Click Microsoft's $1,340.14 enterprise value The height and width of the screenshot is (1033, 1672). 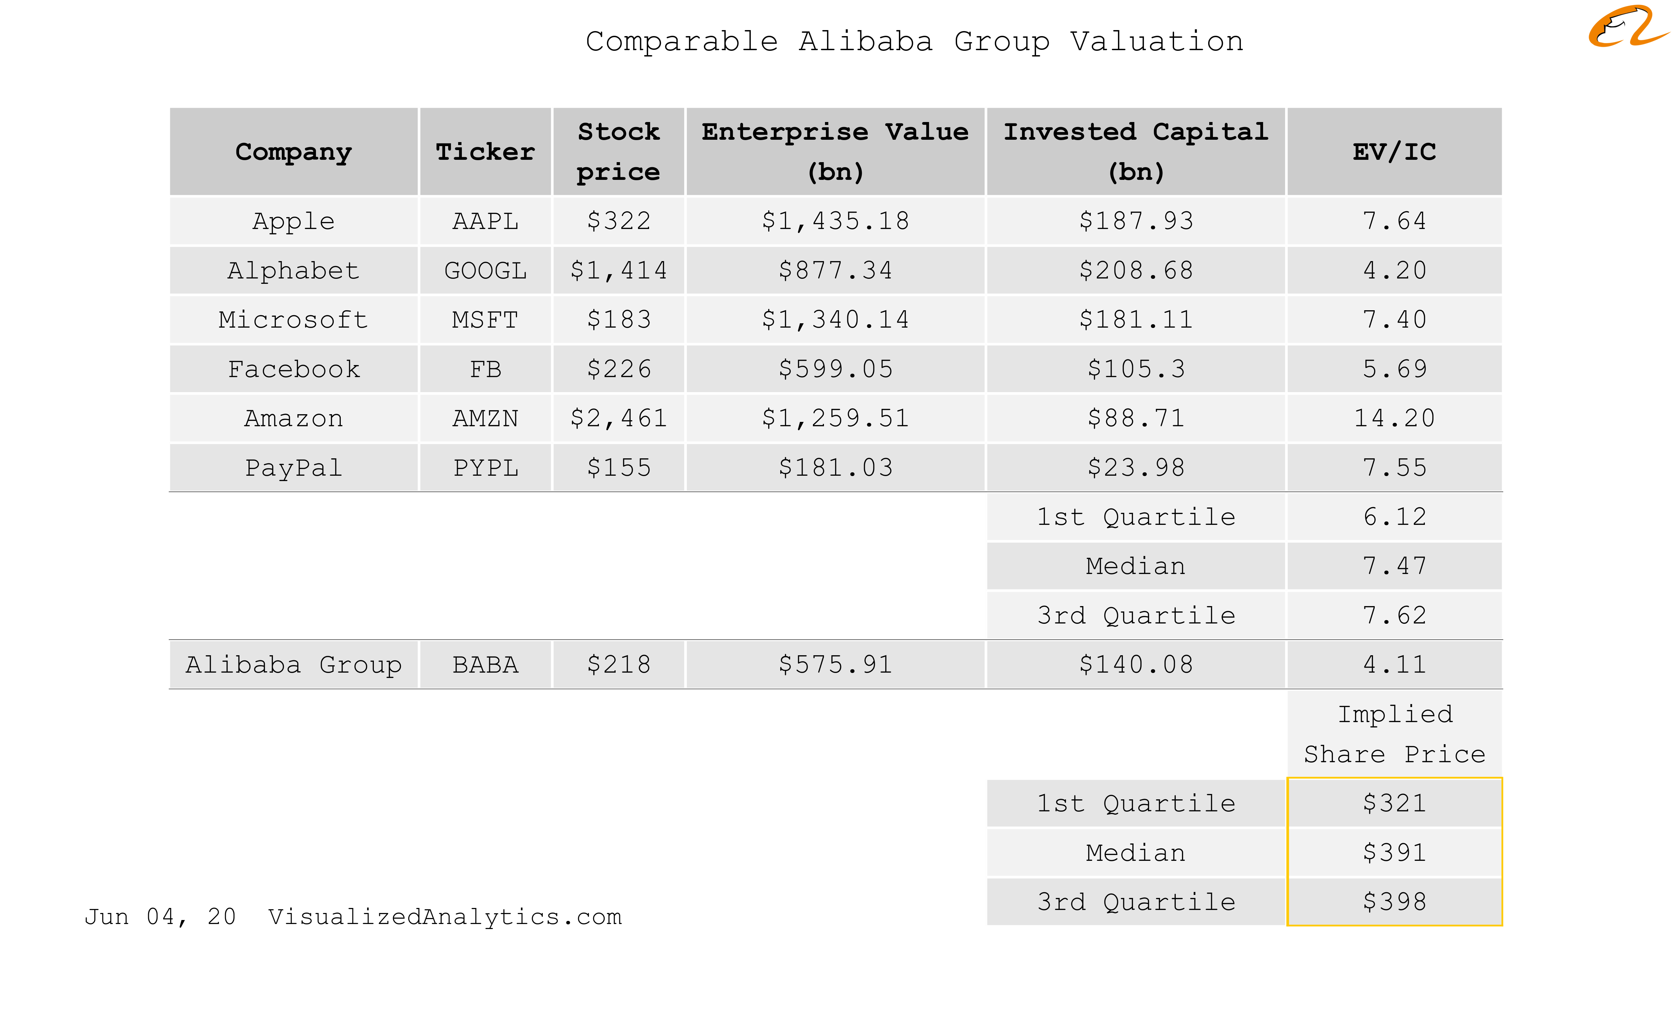click(x=835, y=320)
